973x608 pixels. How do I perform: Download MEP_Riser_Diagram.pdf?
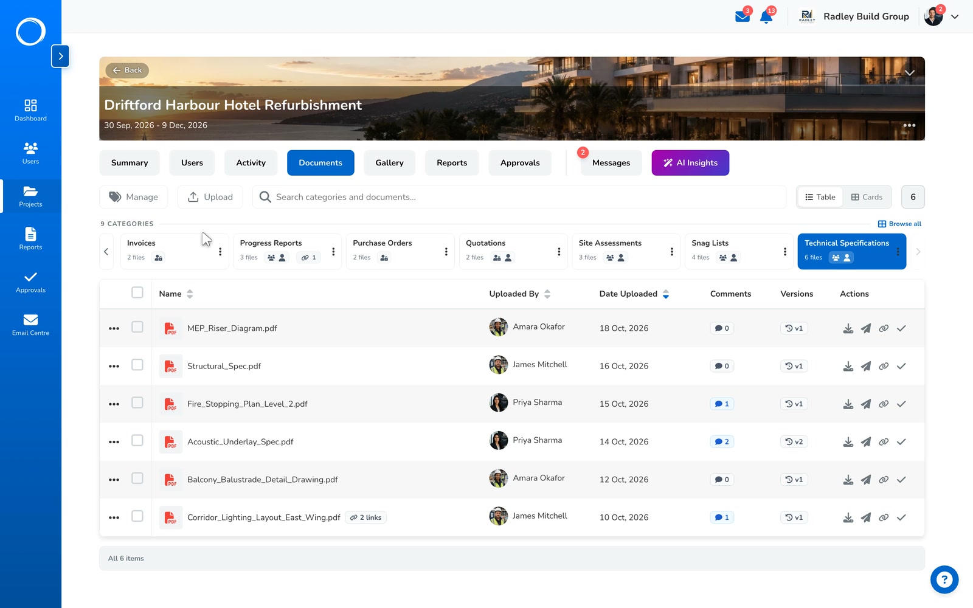point(848,328)
